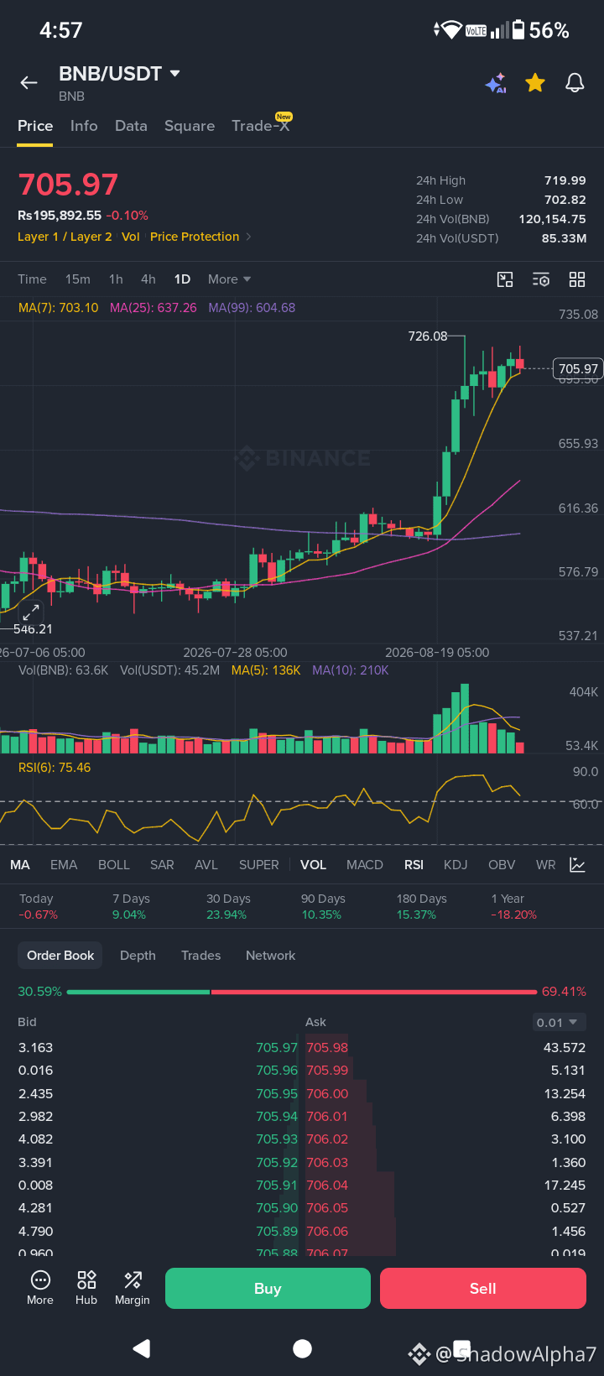Toggle the RSI sub-indicator
This screenshot has height=1376, width=604.
pyautogui.click(x=414, y=865)
